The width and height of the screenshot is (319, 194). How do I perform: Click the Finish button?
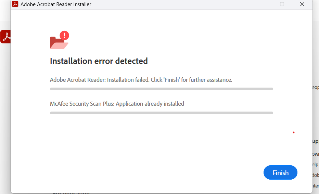tap(280, 173)
